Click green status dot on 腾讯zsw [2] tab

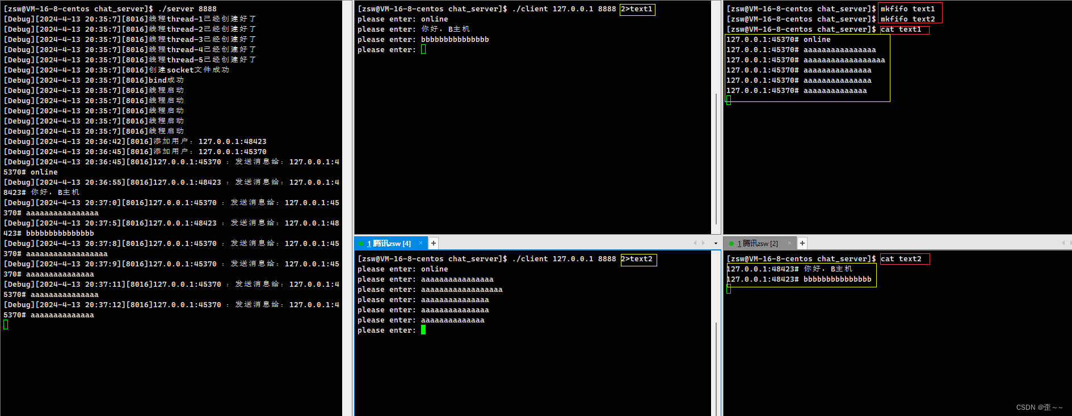[731, 244]
